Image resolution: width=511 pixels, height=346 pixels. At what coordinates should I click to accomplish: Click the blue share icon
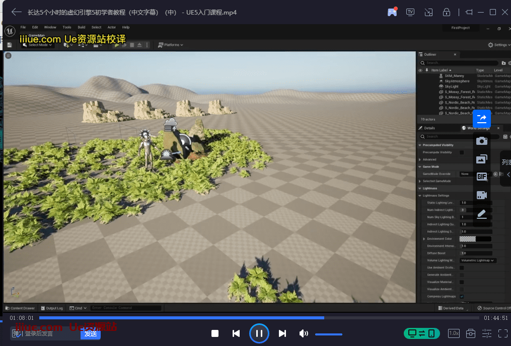pyautogui.click(x=482, y=118)
